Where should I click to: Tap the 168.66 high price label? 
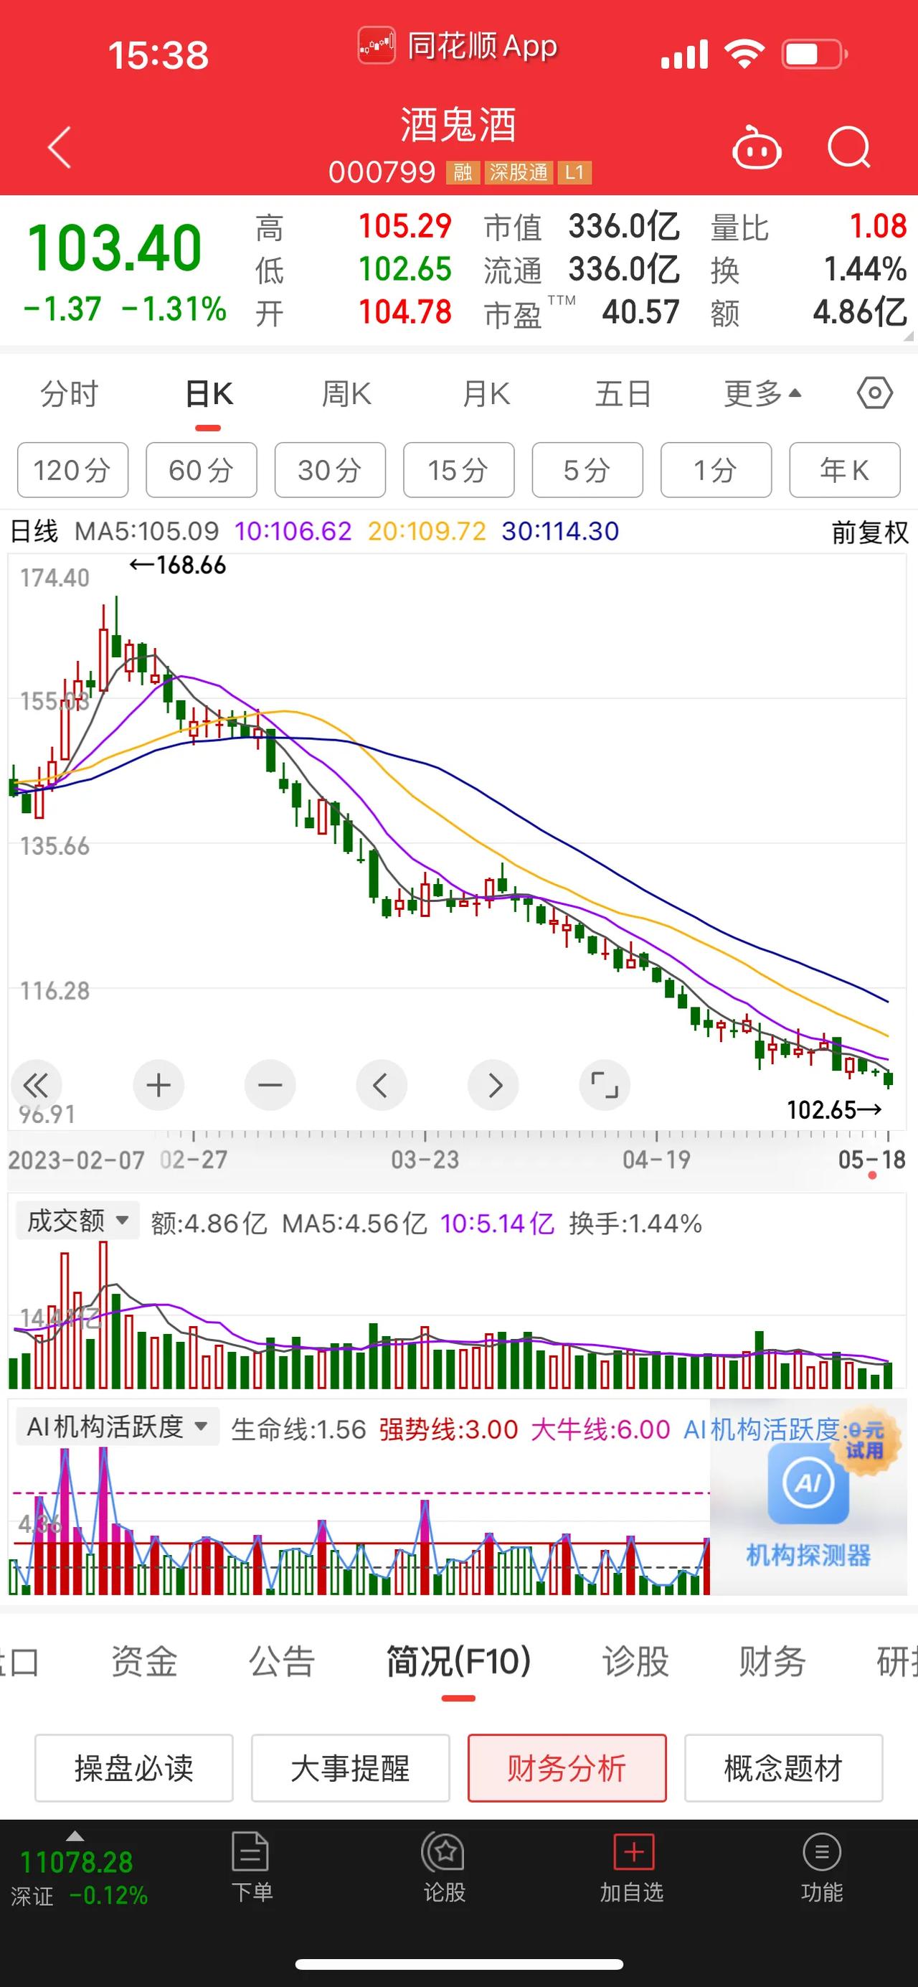pos(177,565)
